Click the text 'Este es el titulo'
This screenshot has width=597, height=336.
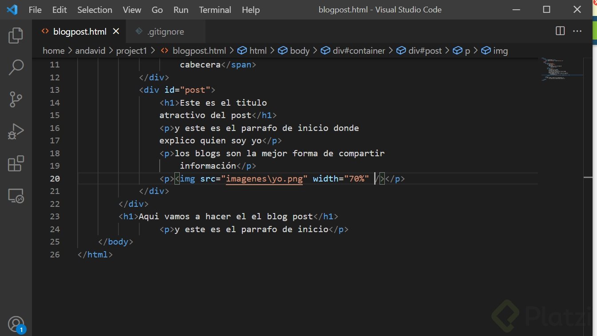[x=224, y=103]
